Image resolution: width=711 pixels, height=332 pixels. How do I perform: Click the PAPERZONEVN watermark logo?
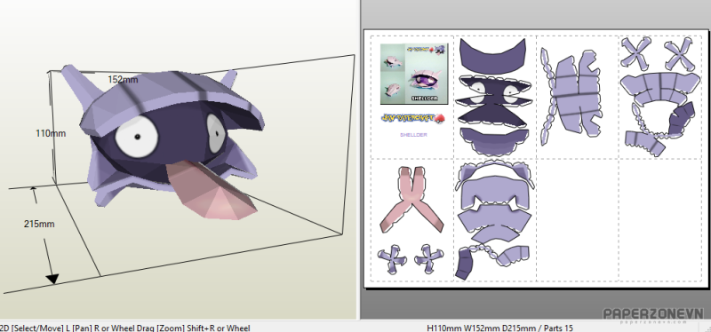653,314
